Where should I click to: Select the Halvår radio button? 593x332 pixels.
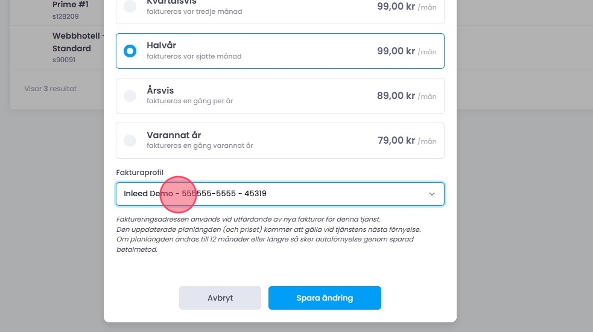(x=130, y=51)
